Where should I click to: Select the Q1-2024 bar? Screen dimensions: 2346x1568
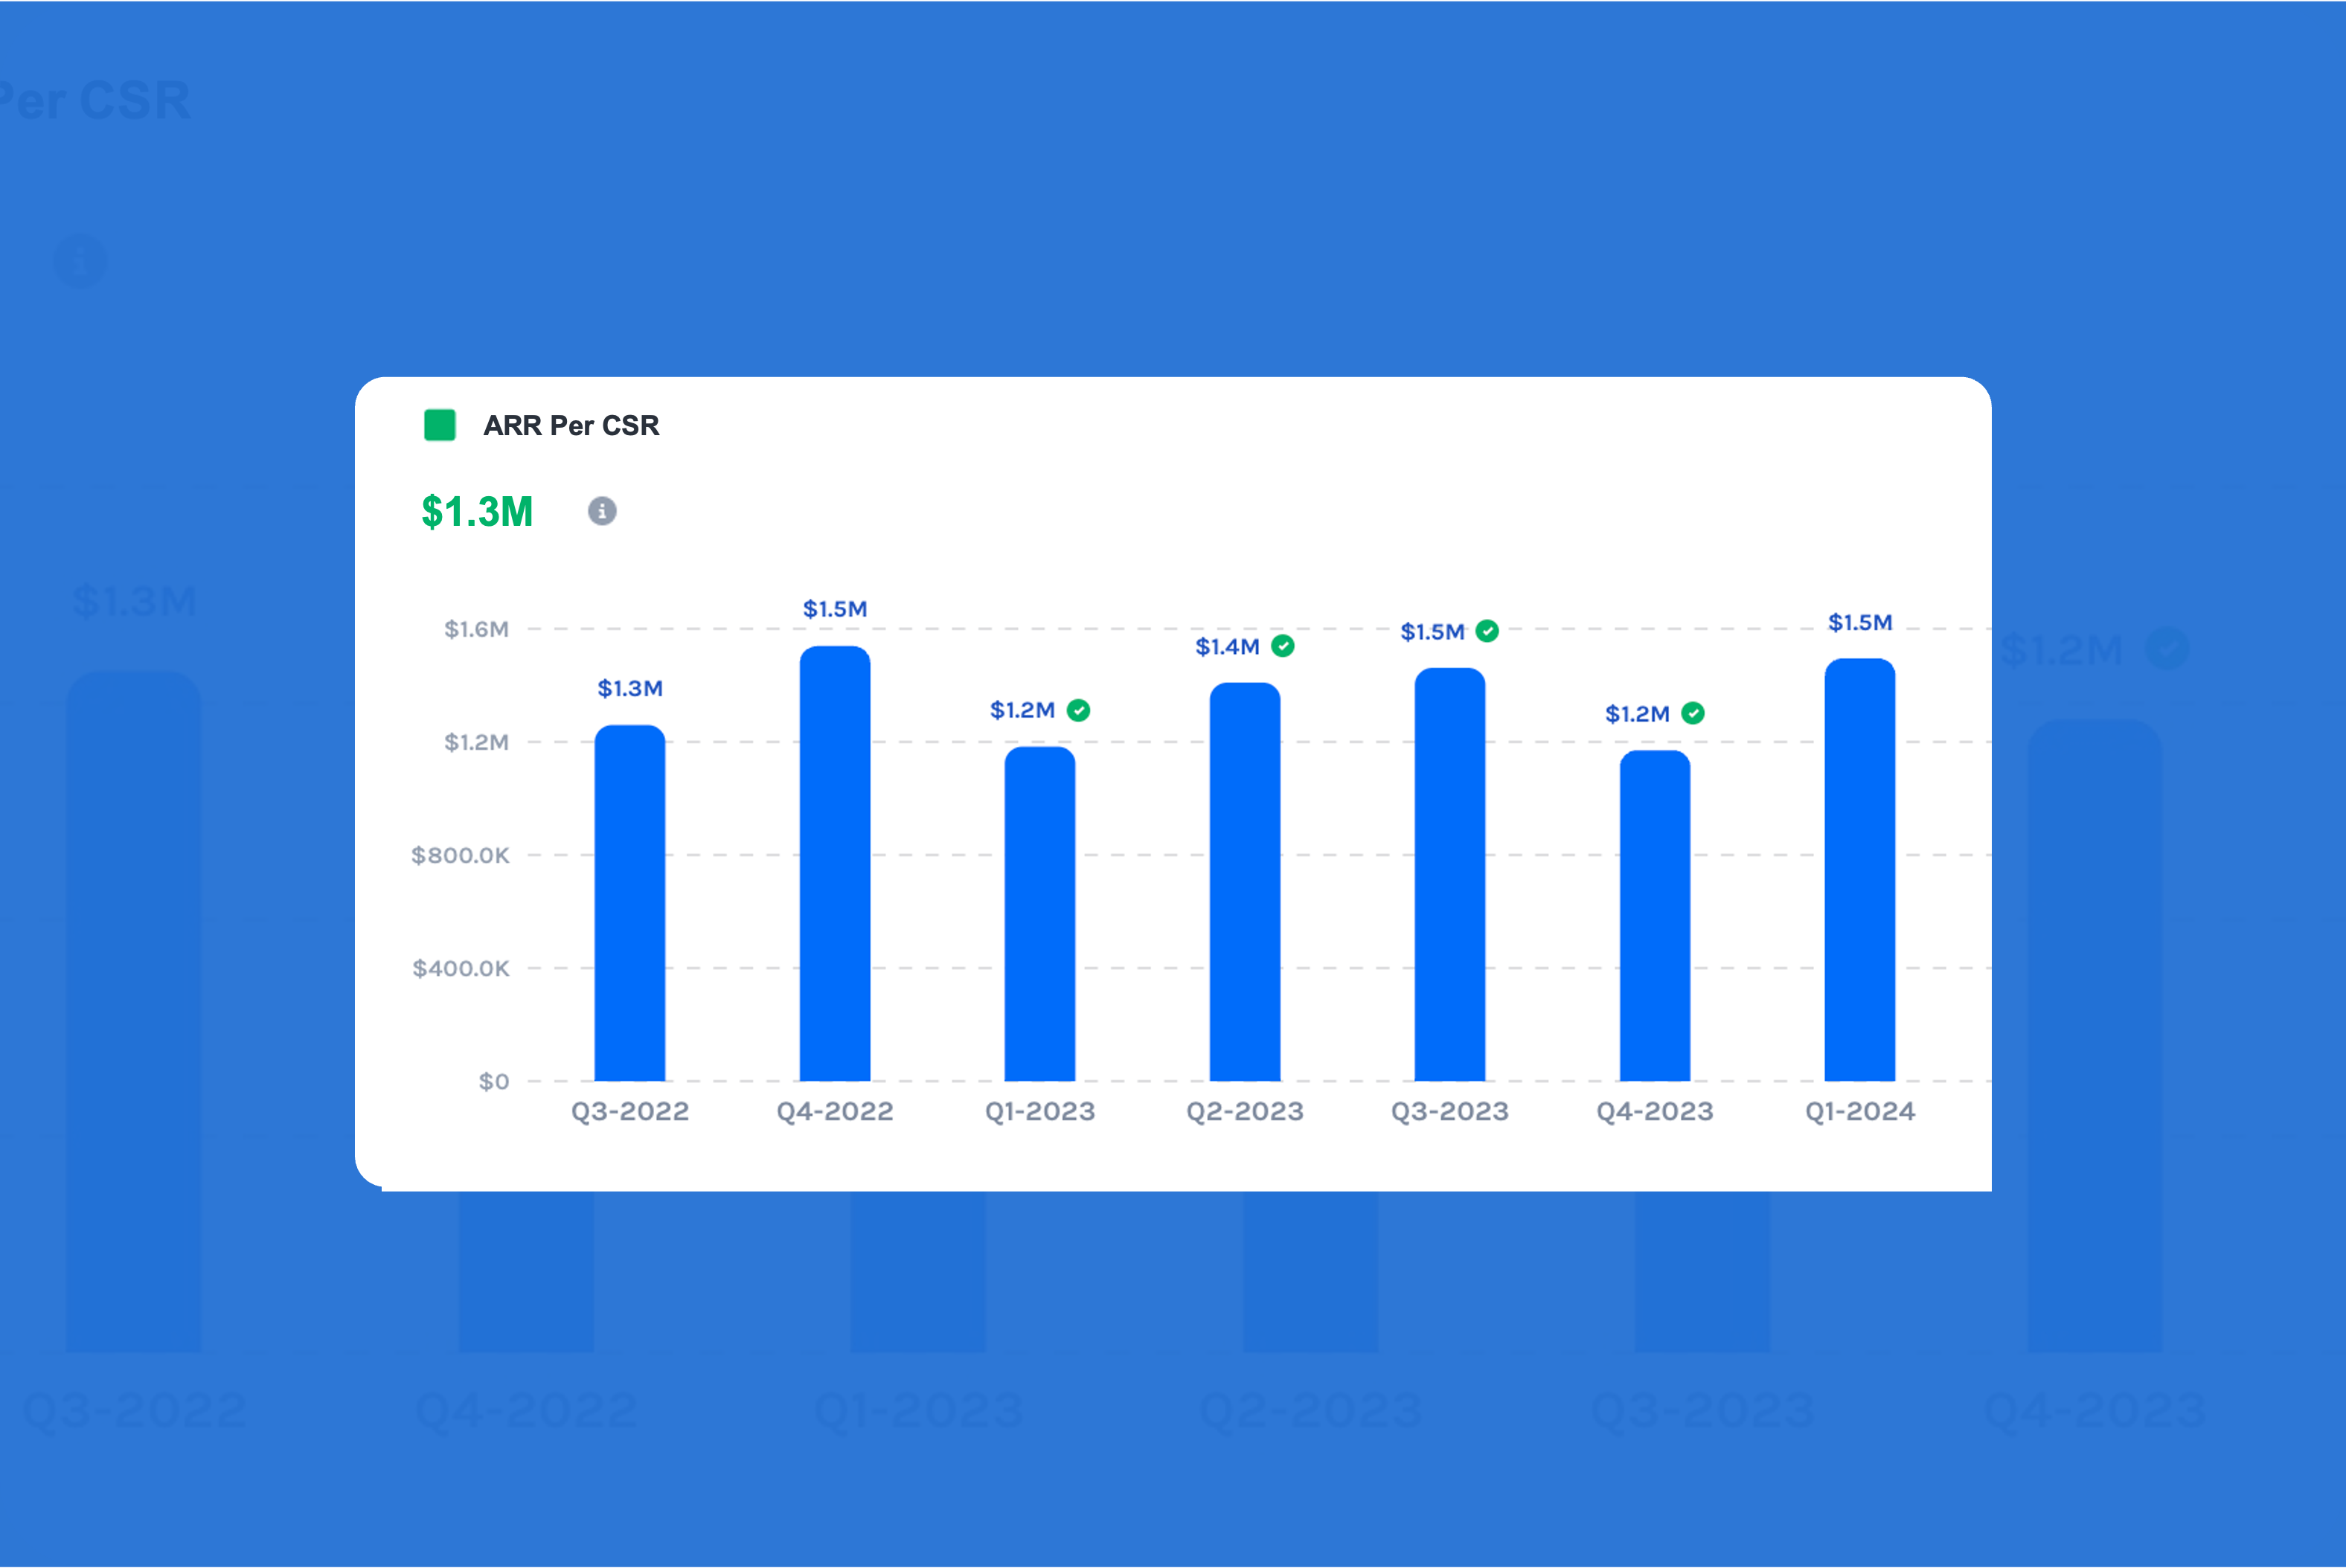tap(1860, 870)
